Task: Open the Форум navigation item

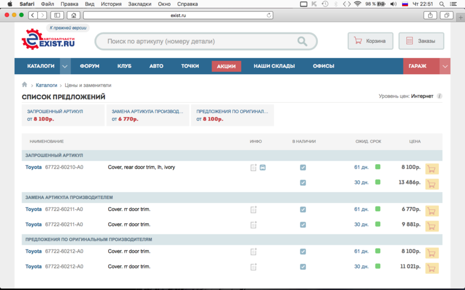Action: (x=90, y=66)
